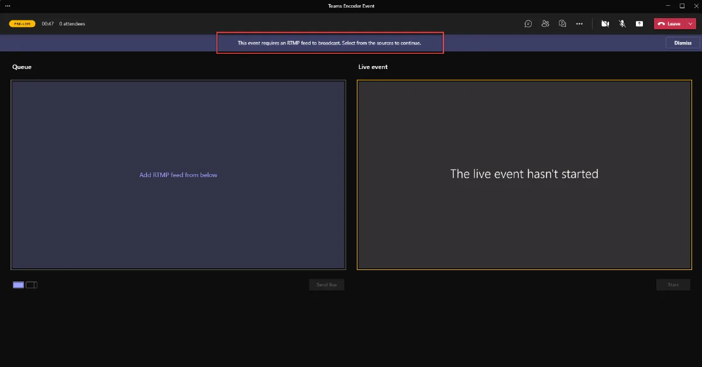Open the title bar ellipsis menu
Screen dimensions: 702x367
tap(8, 5)
